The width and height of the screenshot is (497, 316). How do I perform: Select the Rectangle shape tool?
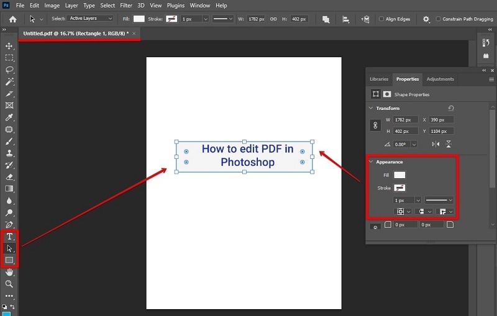tap(9, 260)
